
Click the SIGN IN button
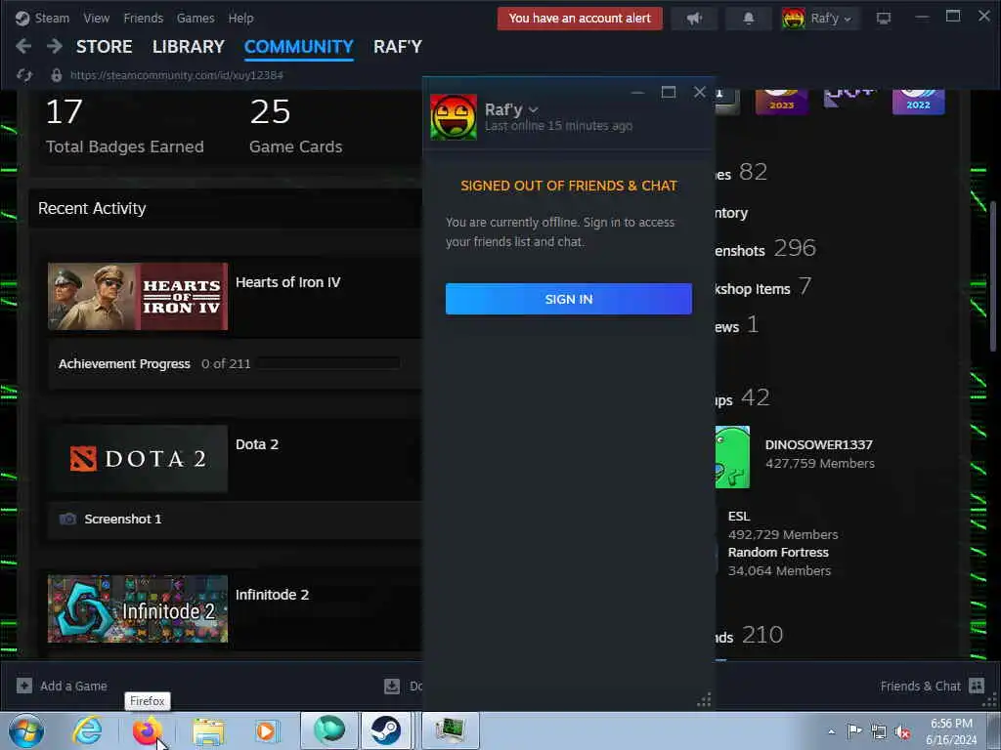pyautogui.click(x=568, y=299)
